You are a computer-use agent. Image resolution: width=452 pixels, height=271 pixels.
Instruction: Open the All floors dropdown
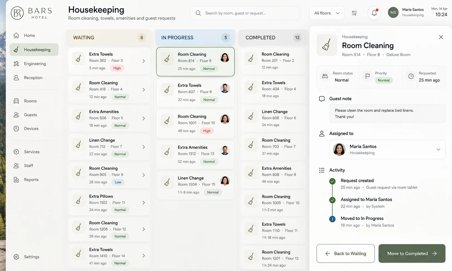[327, 13]
